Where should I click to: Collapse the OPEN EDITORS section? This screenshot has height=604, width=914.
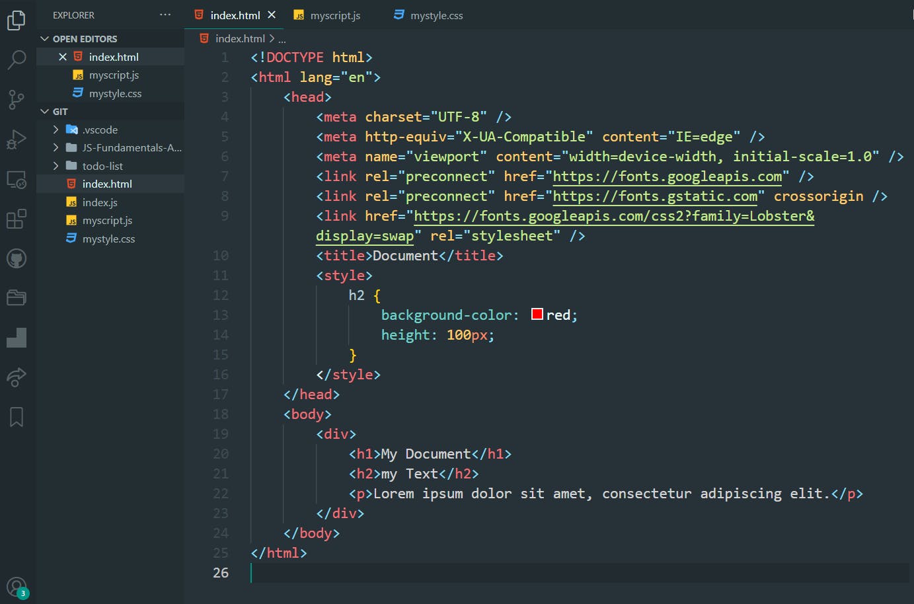pyautogui.click(x=45, y=39)
